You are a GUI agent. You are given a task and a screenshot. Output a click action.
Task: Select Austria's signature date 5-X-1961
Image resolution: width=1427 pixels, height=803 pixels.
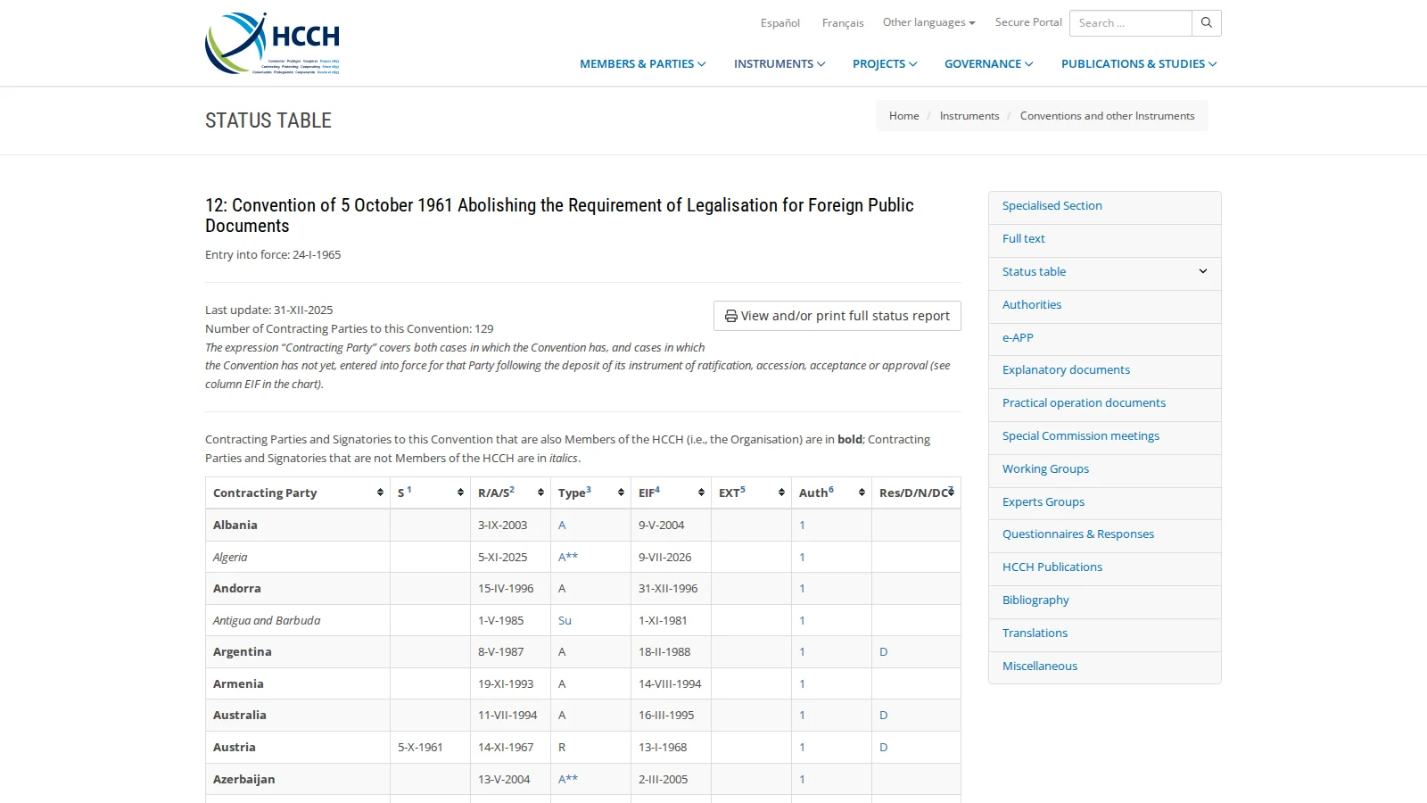[420, 748]
